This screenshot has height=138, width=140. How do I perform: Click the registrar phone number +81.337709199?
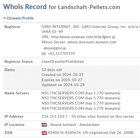point(61,53)
